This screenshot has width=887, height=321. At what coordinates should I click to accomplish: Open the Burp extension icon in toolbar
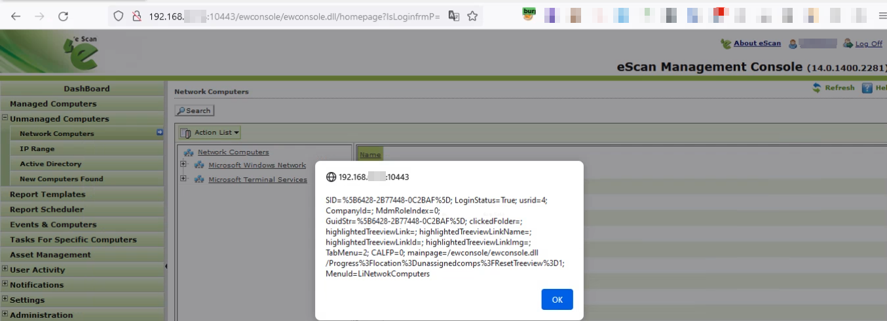pyautogui.click(x=529, y=13)
